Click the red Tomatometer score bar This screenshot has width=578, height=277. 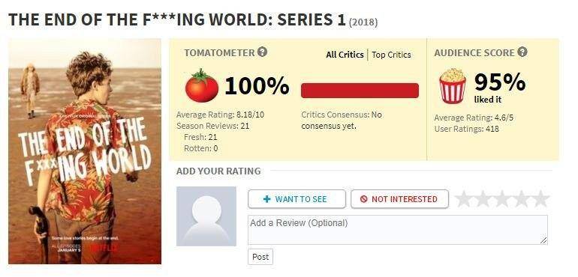(360, 91)
